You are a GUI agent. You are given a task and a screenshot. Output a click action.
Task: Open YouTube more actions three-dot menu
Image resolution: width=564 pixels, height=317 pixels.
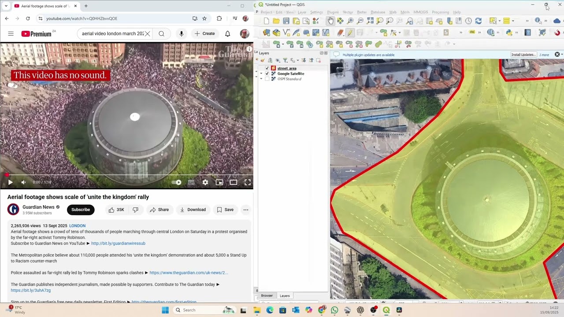point(246,210)
